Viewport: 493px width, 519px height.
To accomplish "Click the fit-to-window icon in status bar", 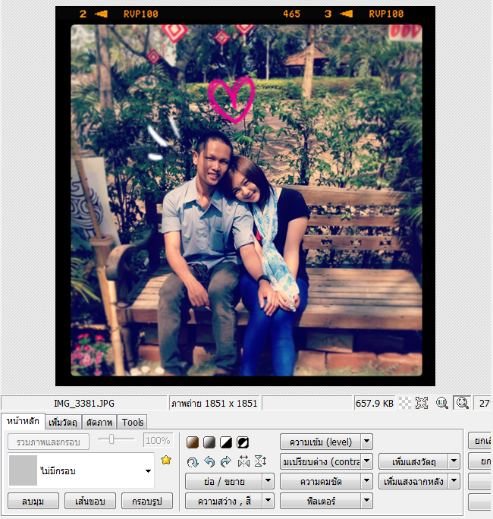I will [x=422, y=404].
